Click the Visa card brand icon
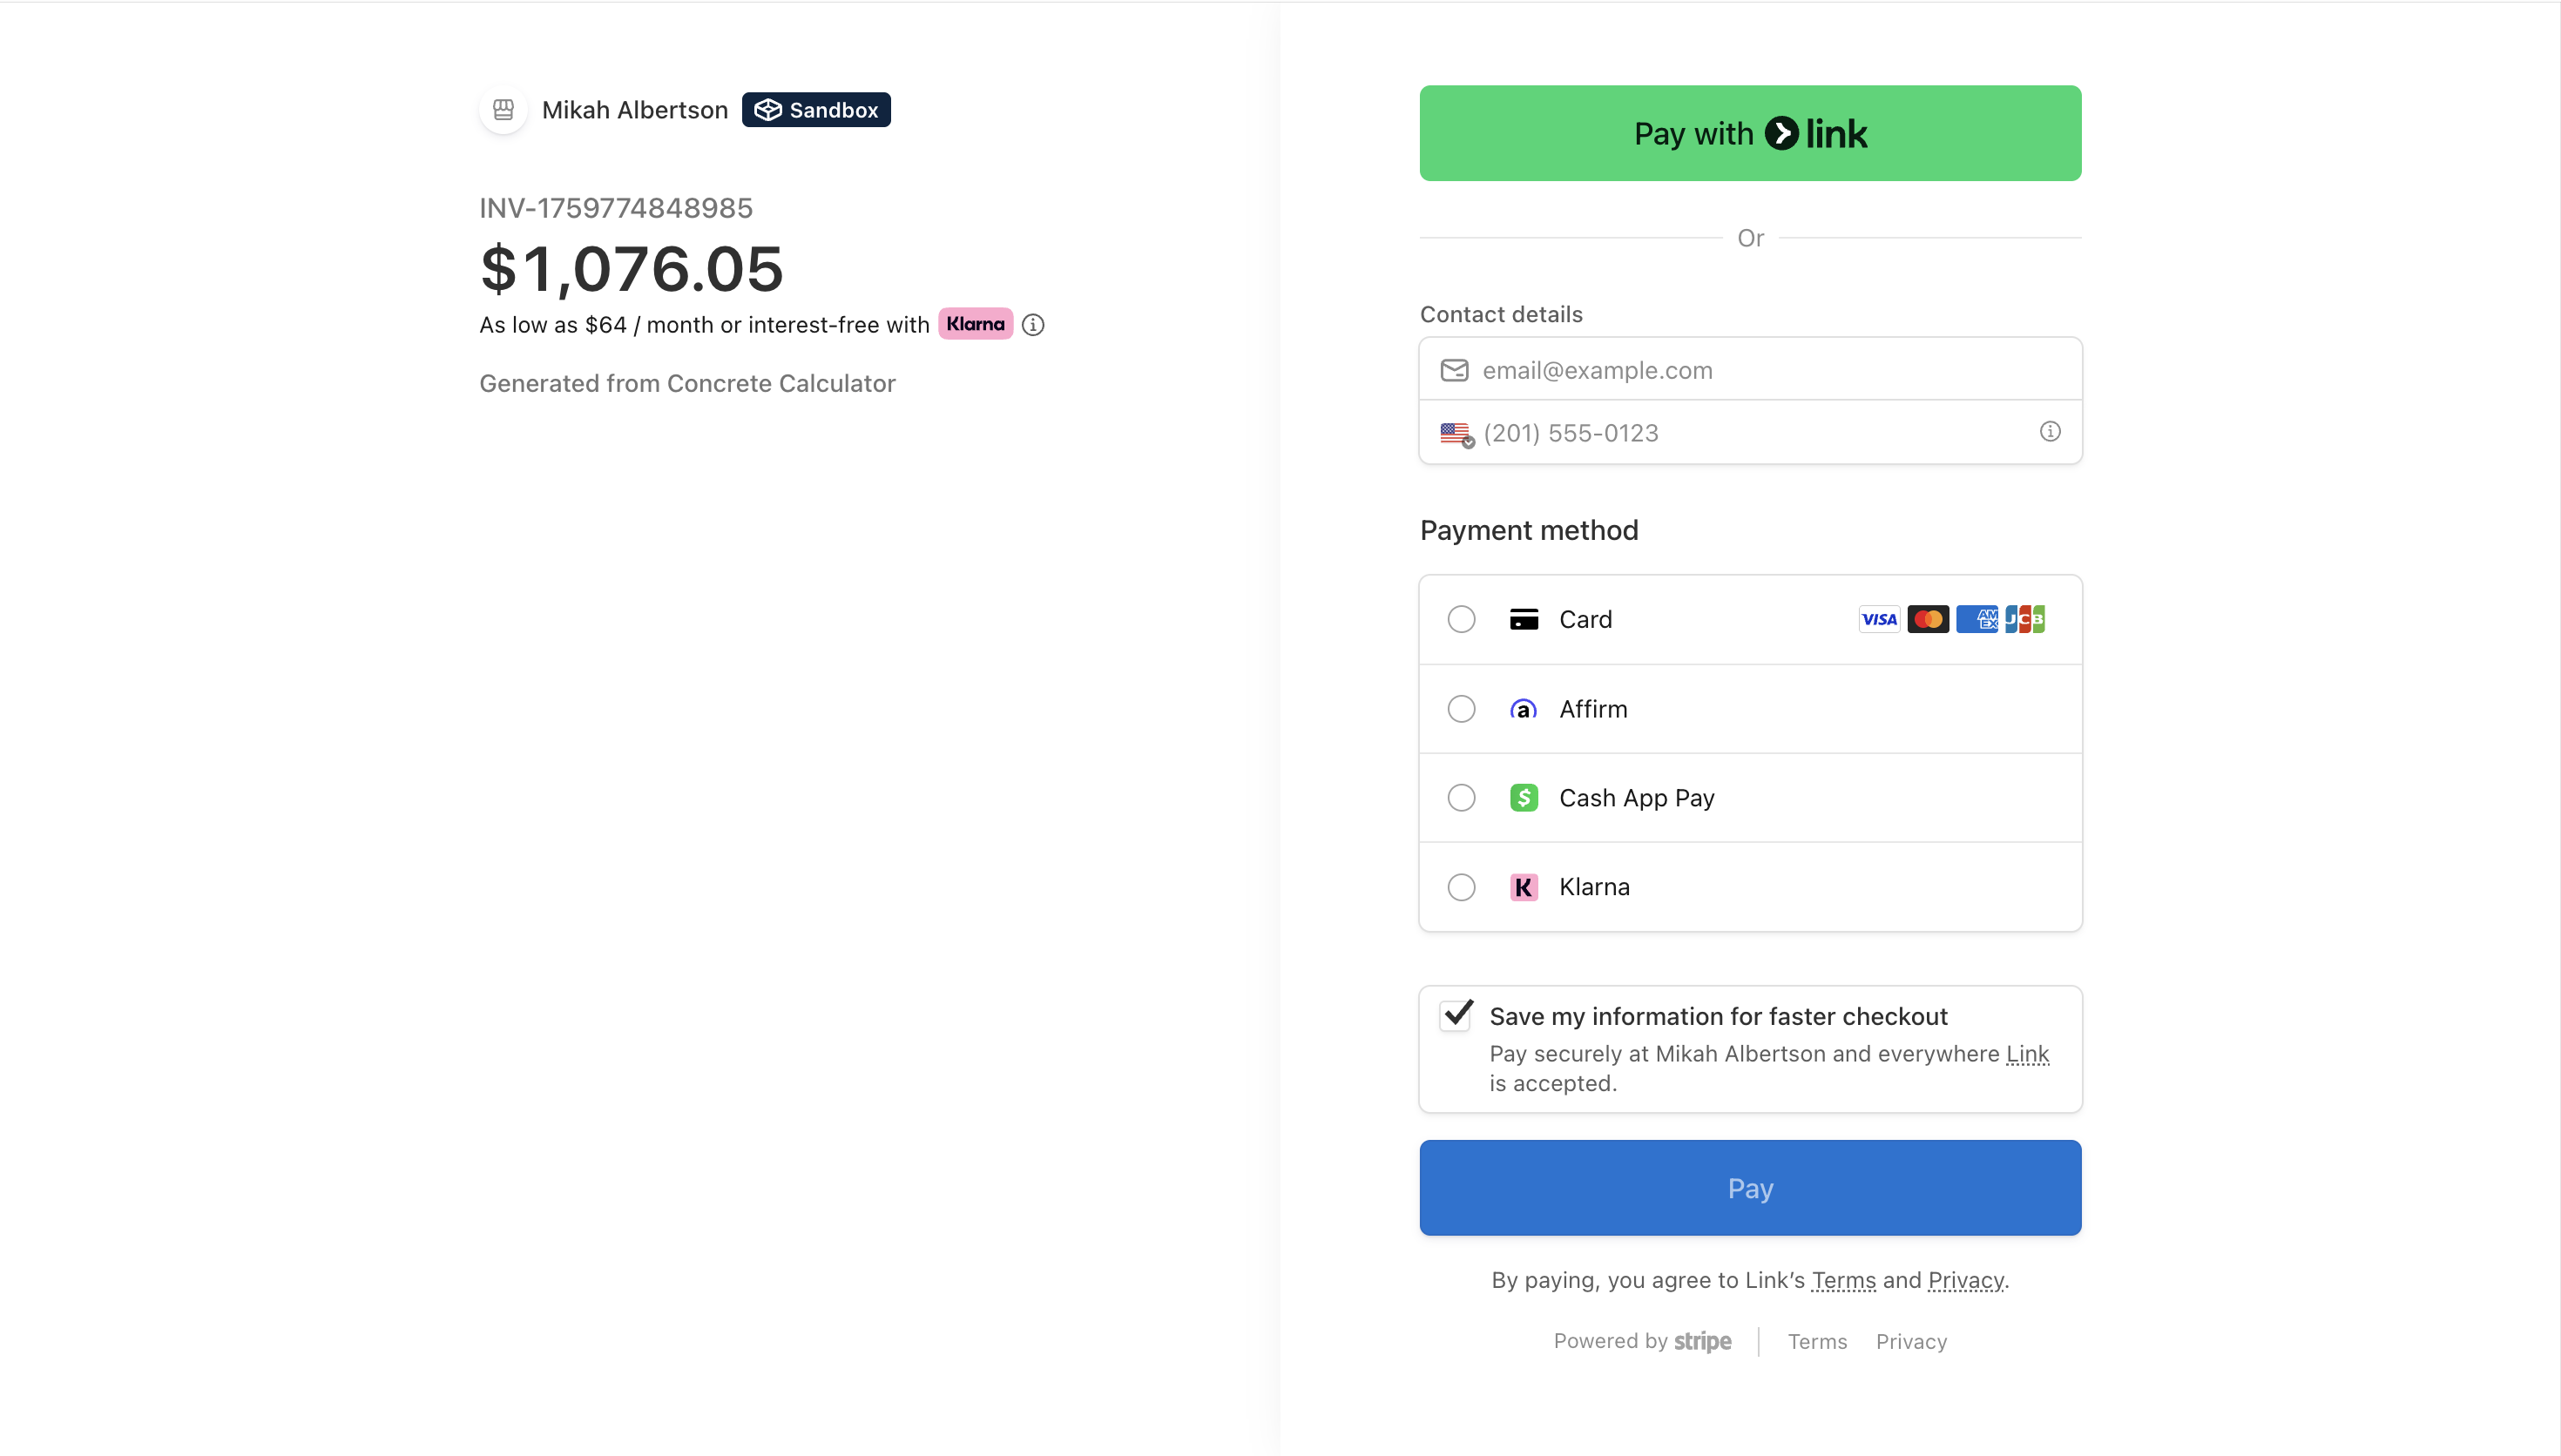Viewport: 2561px width, 1456px height. [x=1879, y=619]
